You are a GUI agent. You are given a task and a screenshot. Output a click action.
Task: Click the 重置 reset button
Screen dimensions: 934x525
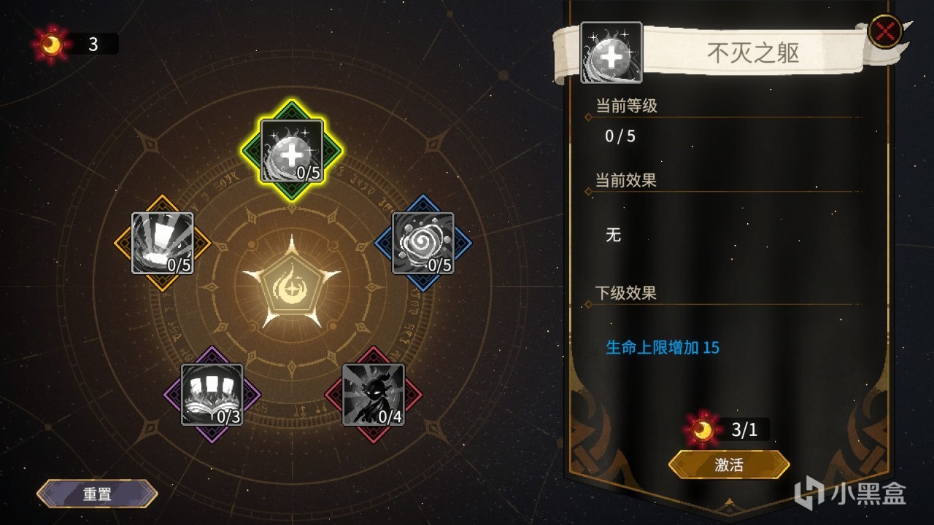[97, 494]
